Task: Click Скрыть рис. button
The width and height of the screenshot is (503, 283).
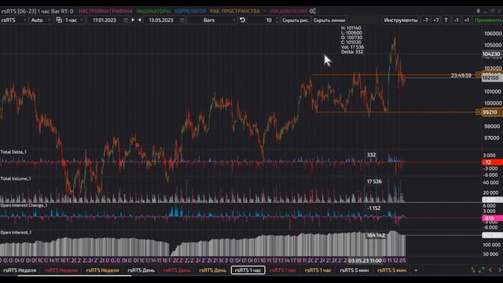Action: (x=296, y=20)
